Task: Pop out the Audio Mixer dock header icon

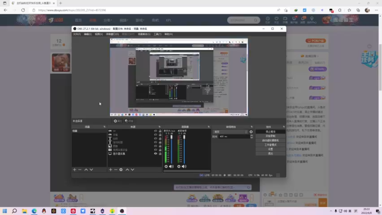Action: pyautogui.click(x=209, y=127)
